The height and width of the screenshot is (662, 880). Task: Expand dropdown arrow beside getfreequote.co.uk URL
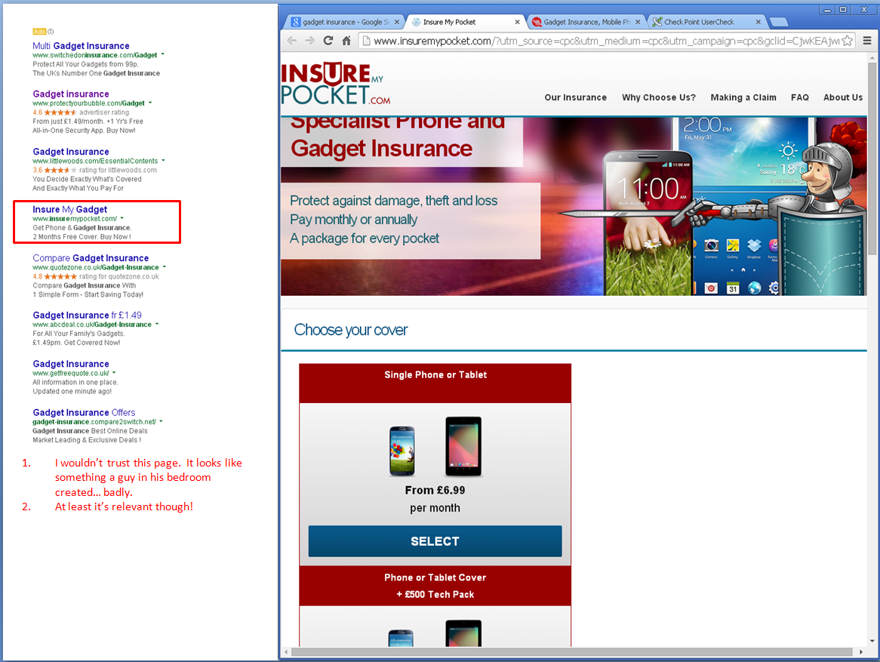pos(114,373)
